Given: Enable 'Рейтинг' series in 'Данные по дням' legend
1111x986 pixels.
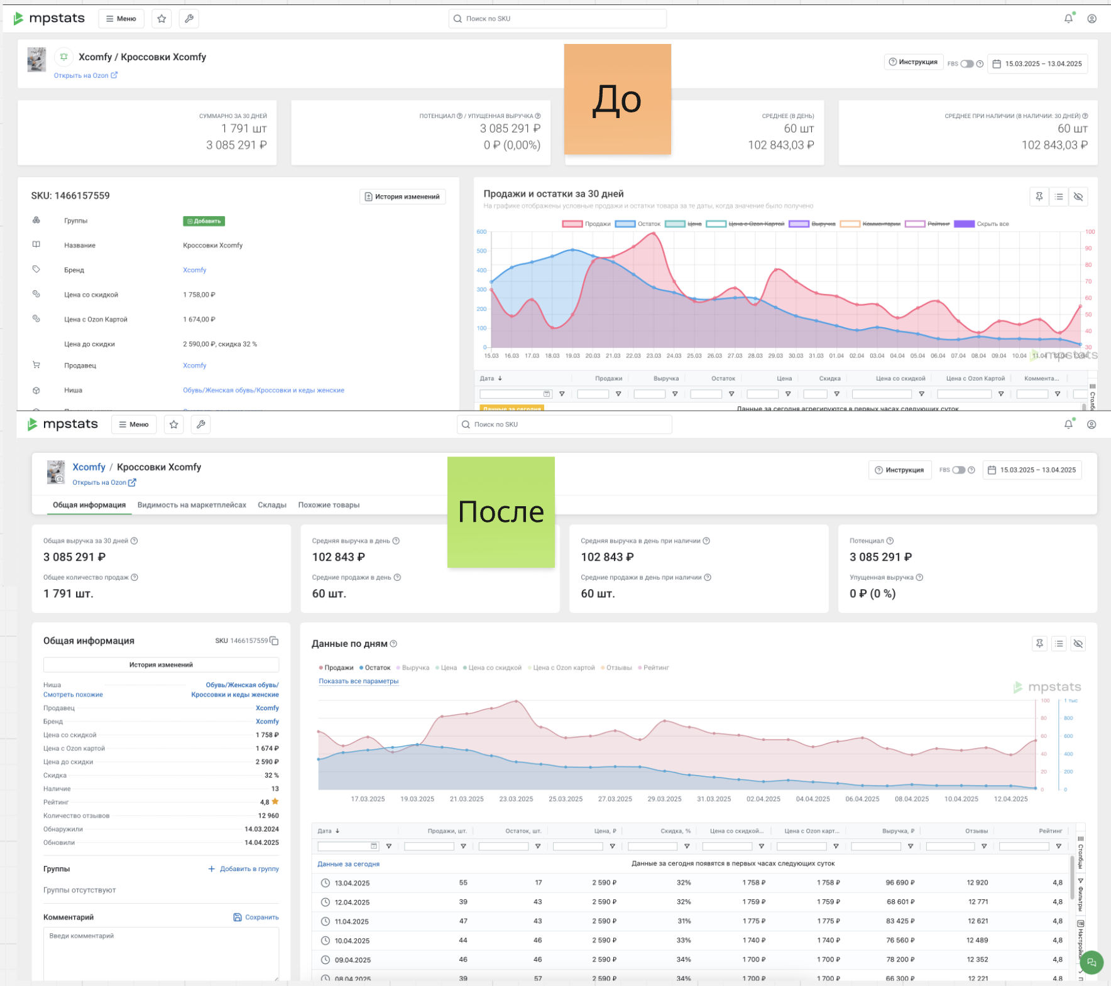Looking at the screenshot, I should [654, 668].
